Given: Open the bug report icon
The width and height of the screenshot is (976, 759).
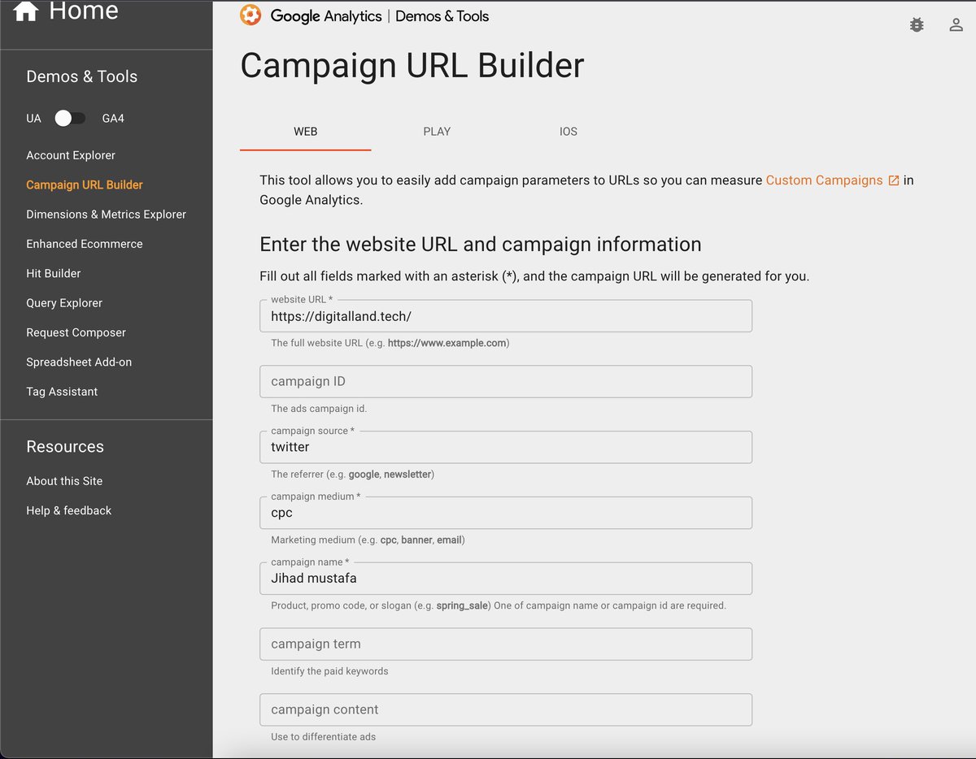Looking at the screenshot, I should point(917,25).
